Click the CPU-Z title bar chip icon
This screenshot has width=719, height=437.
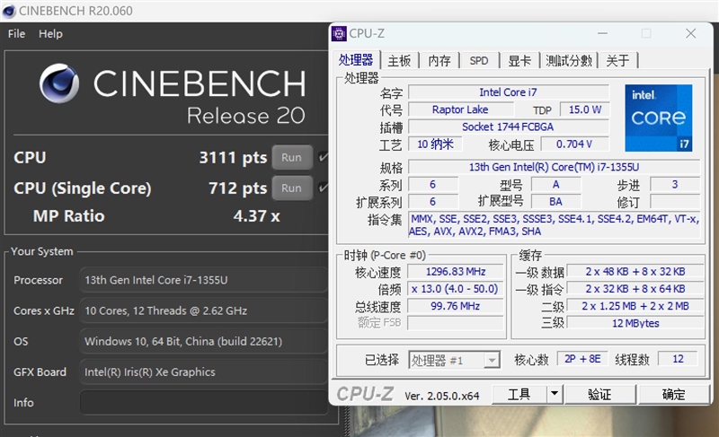(339, 33)
